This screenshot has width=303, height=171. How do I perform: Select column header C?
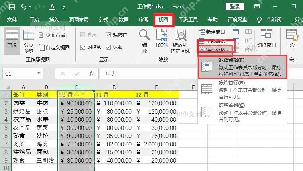pyautogui.click(x=76, y=87)
